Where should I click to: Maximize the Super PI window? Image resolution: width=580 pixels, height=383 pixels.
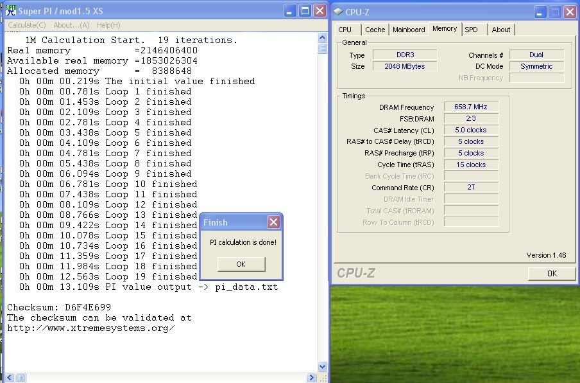point(305,11)
